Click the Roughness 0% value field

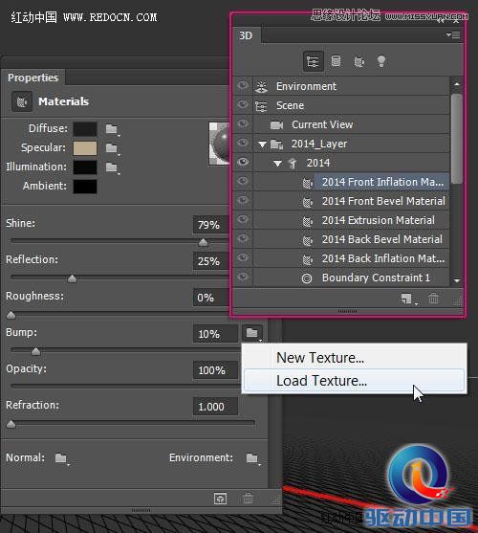(211, 298)
